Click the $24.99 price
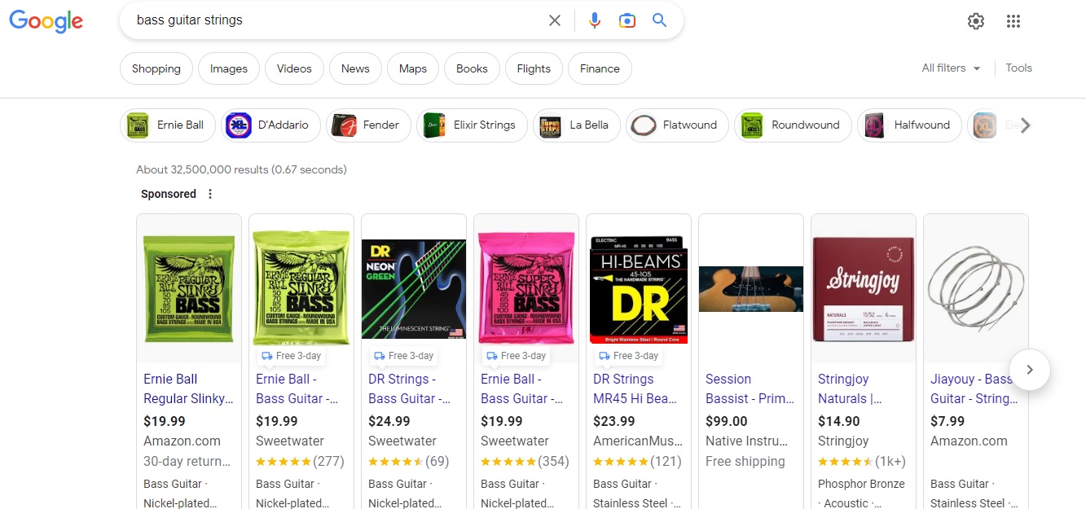 click(x=389, y=422)
